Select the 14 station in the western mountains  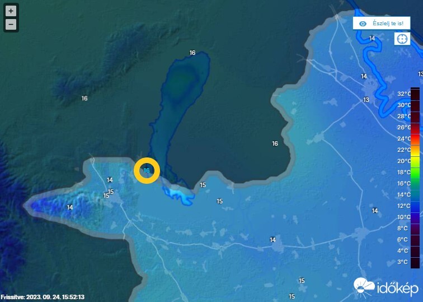click(x=70, y=207)
